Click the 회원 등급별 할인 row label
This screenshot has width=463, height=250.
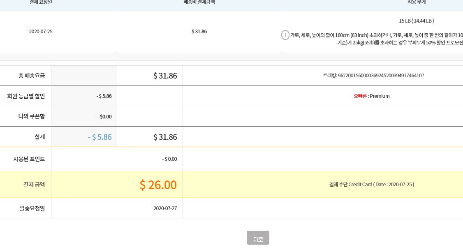(26, 96)
